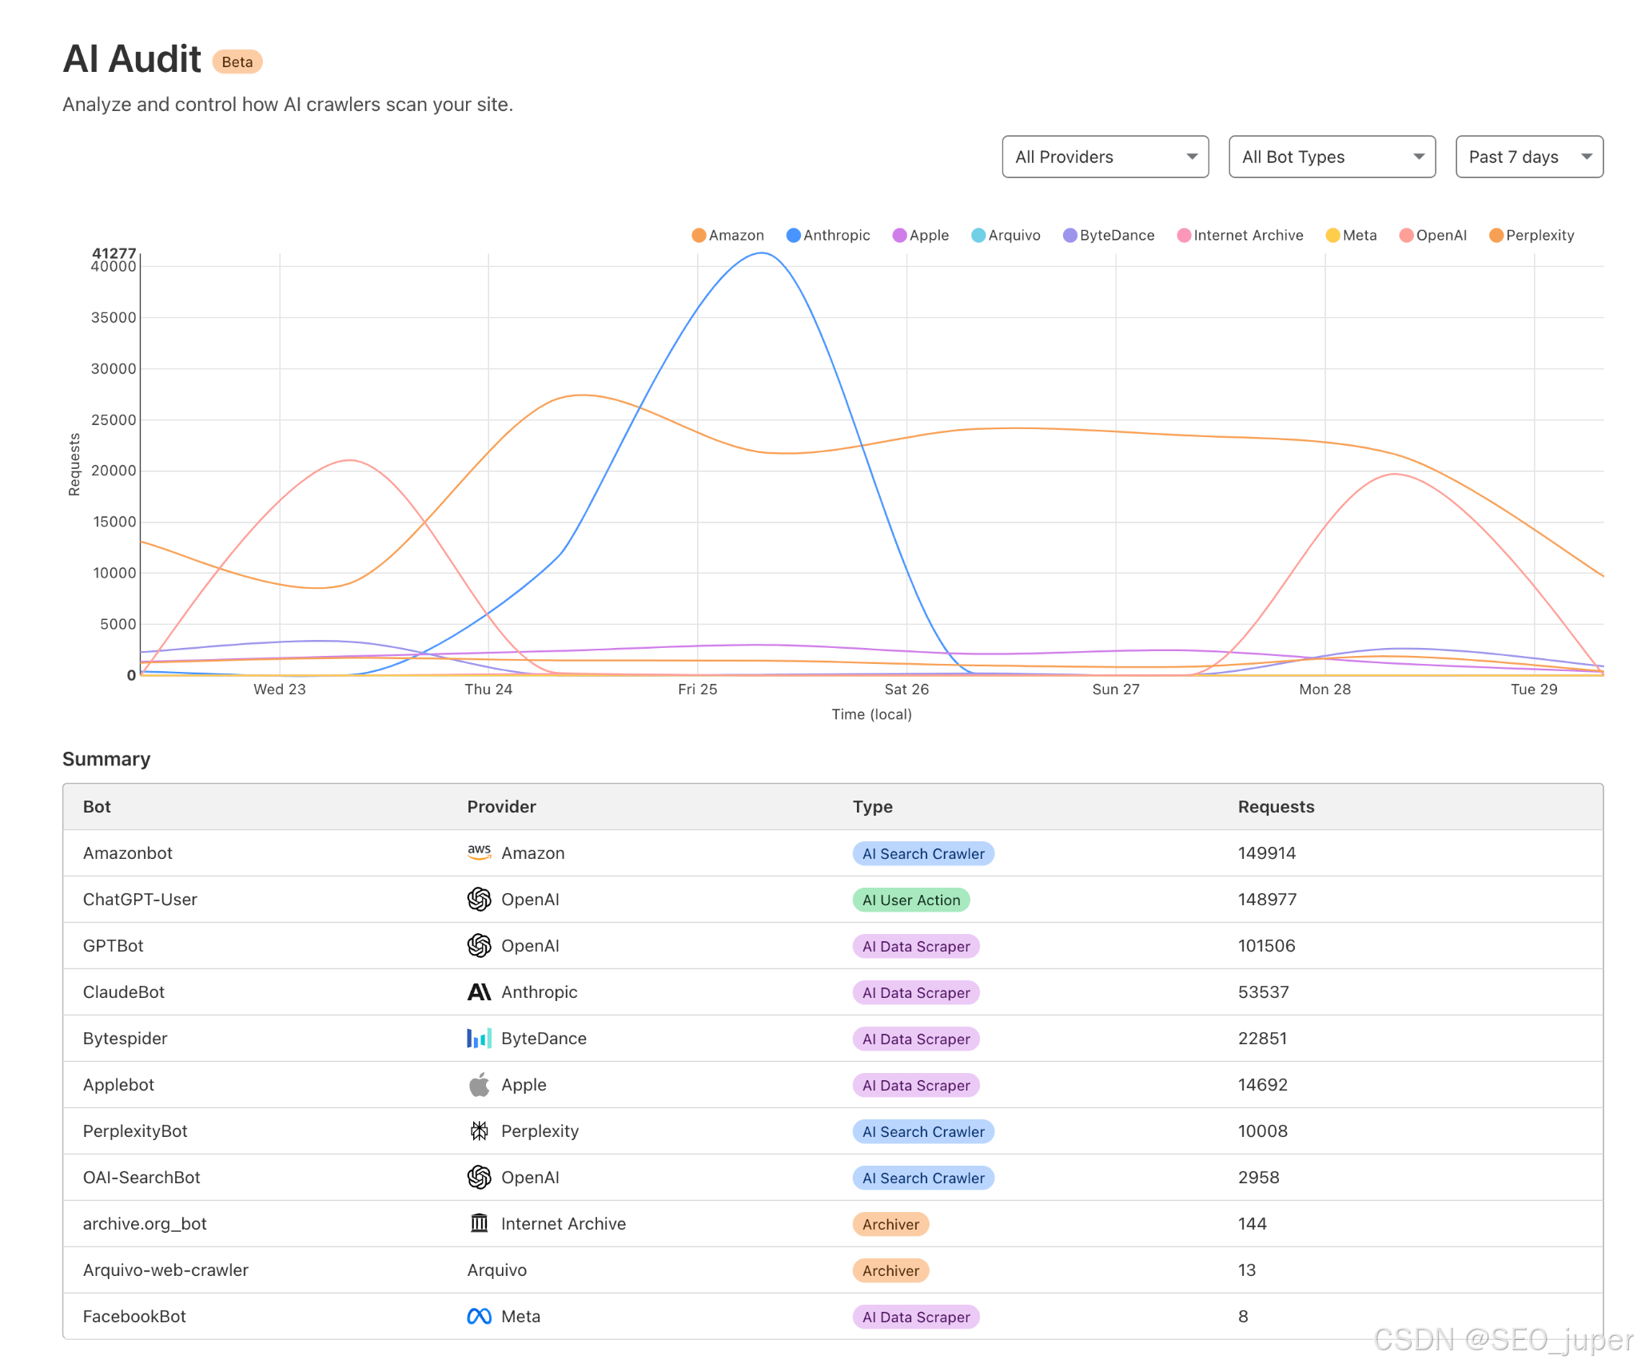This screenshot has height=1367, width=1637.
Task: Click the ByteDance logo in the Bytespider row
Action: (479, 1038)
